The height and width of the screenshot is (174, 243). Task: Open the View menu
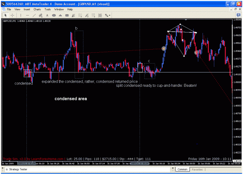17,9
